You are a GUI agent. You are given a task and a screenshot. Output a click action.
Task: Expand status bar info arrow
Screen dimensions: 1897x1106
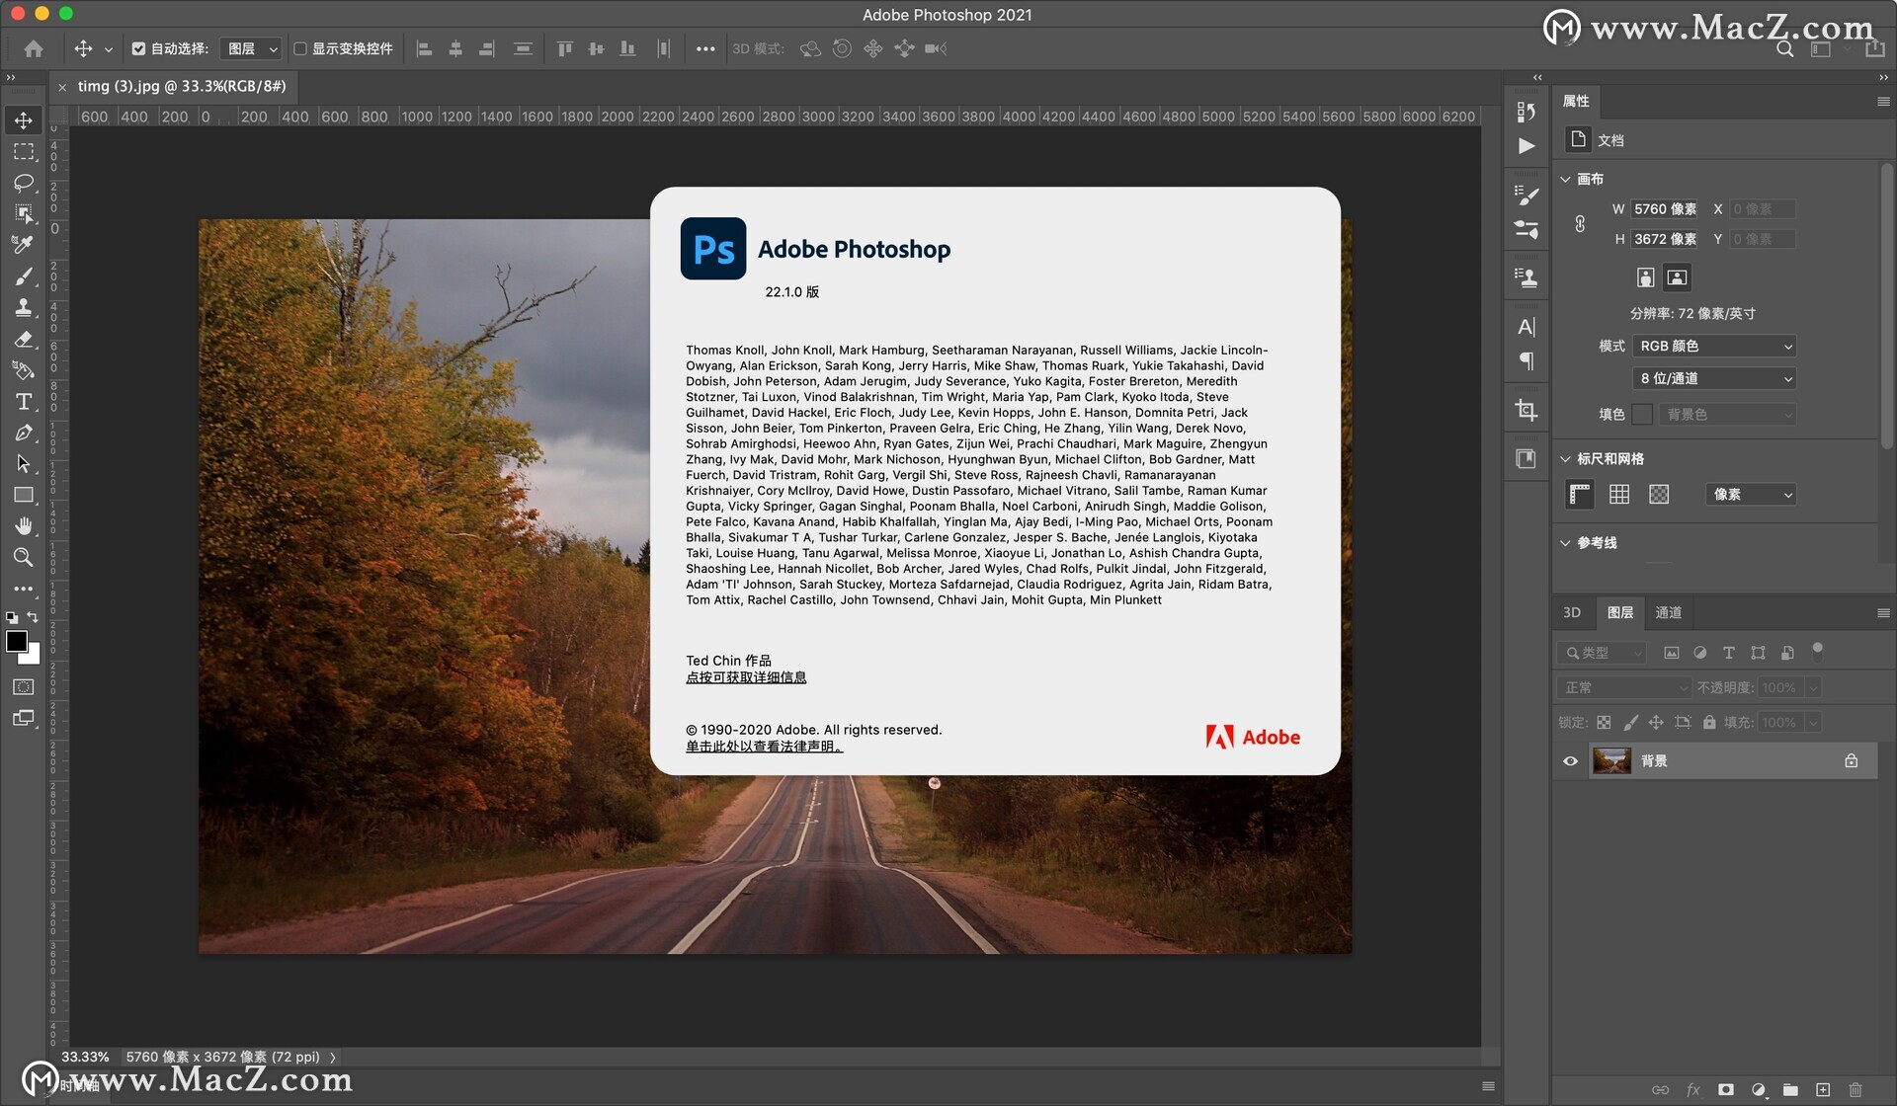333,1057
